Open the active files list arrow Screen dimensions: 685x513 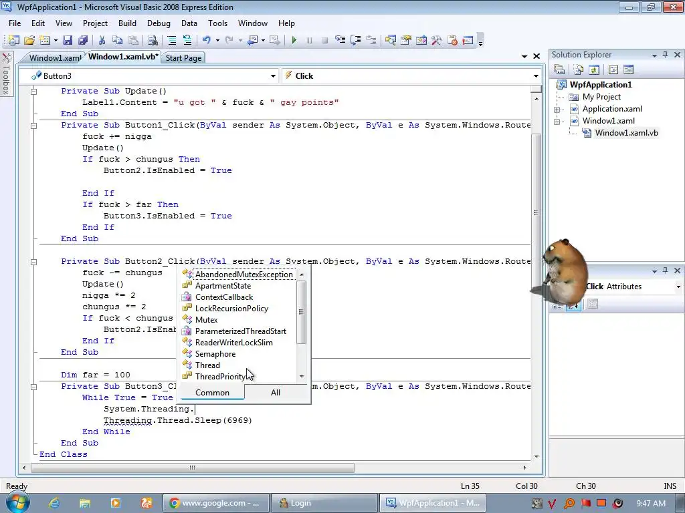524,56
